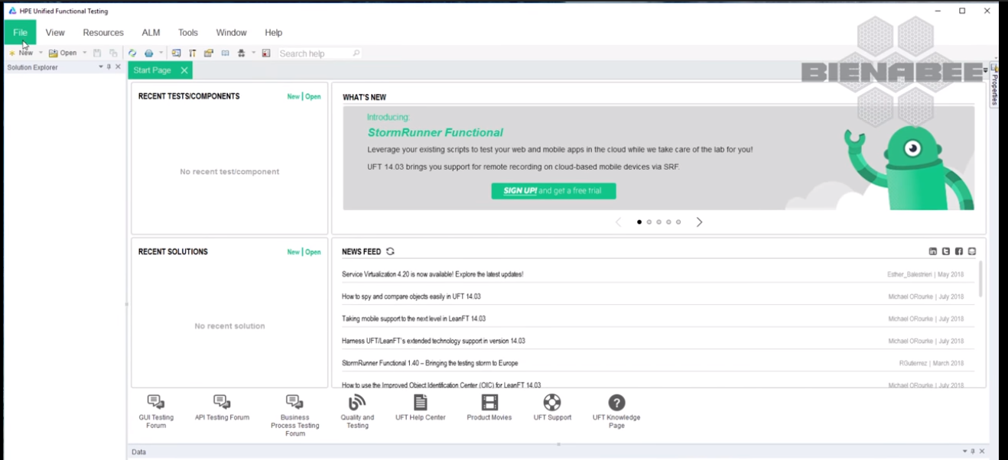Click the magnifier icon in Search help

356,53
